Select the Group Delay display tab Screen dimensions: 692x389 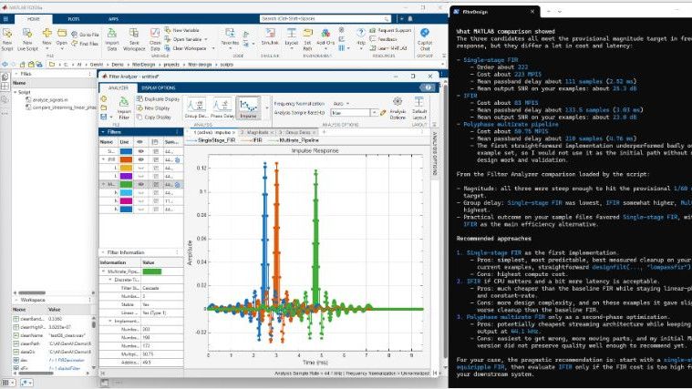tap(294, 132)
